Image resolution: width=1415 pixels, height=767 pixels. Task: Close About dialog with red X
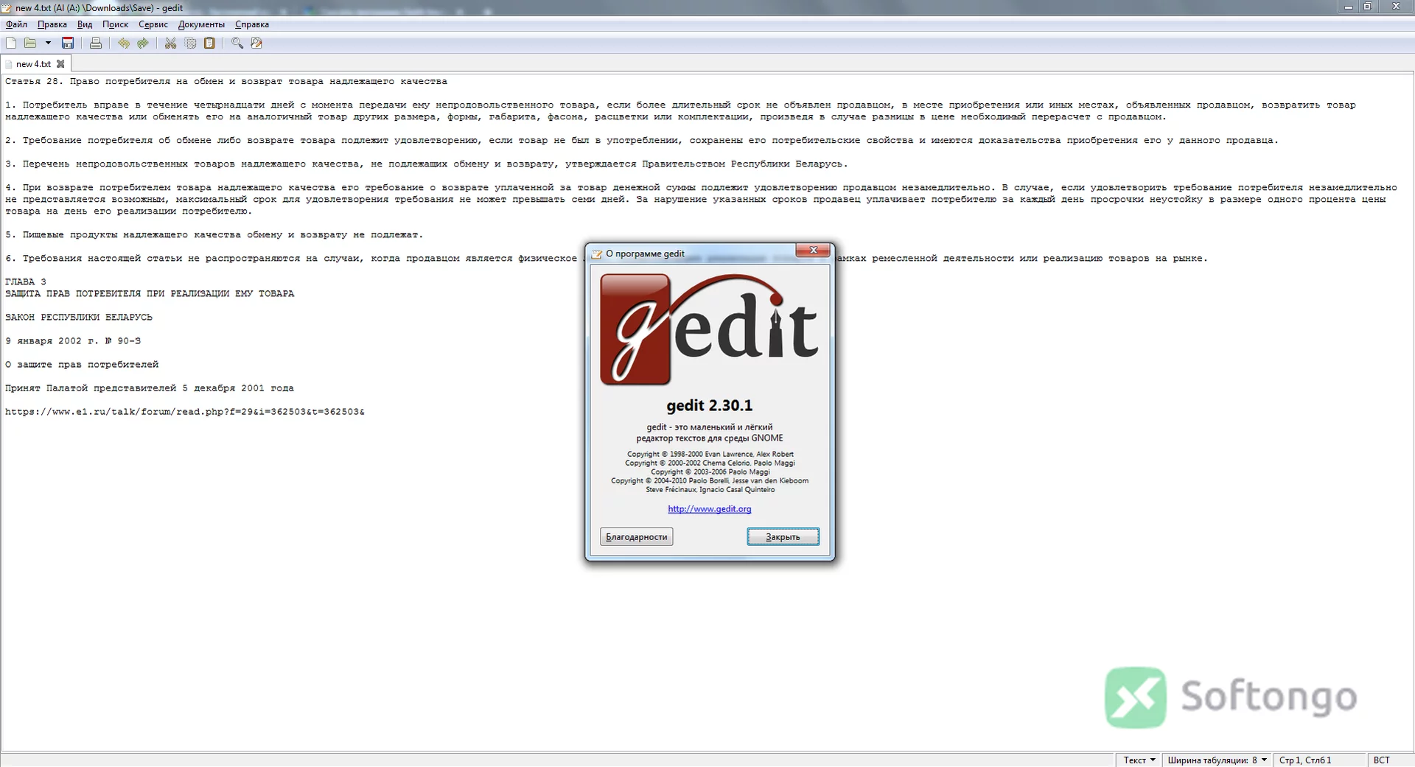click(814, 251)
